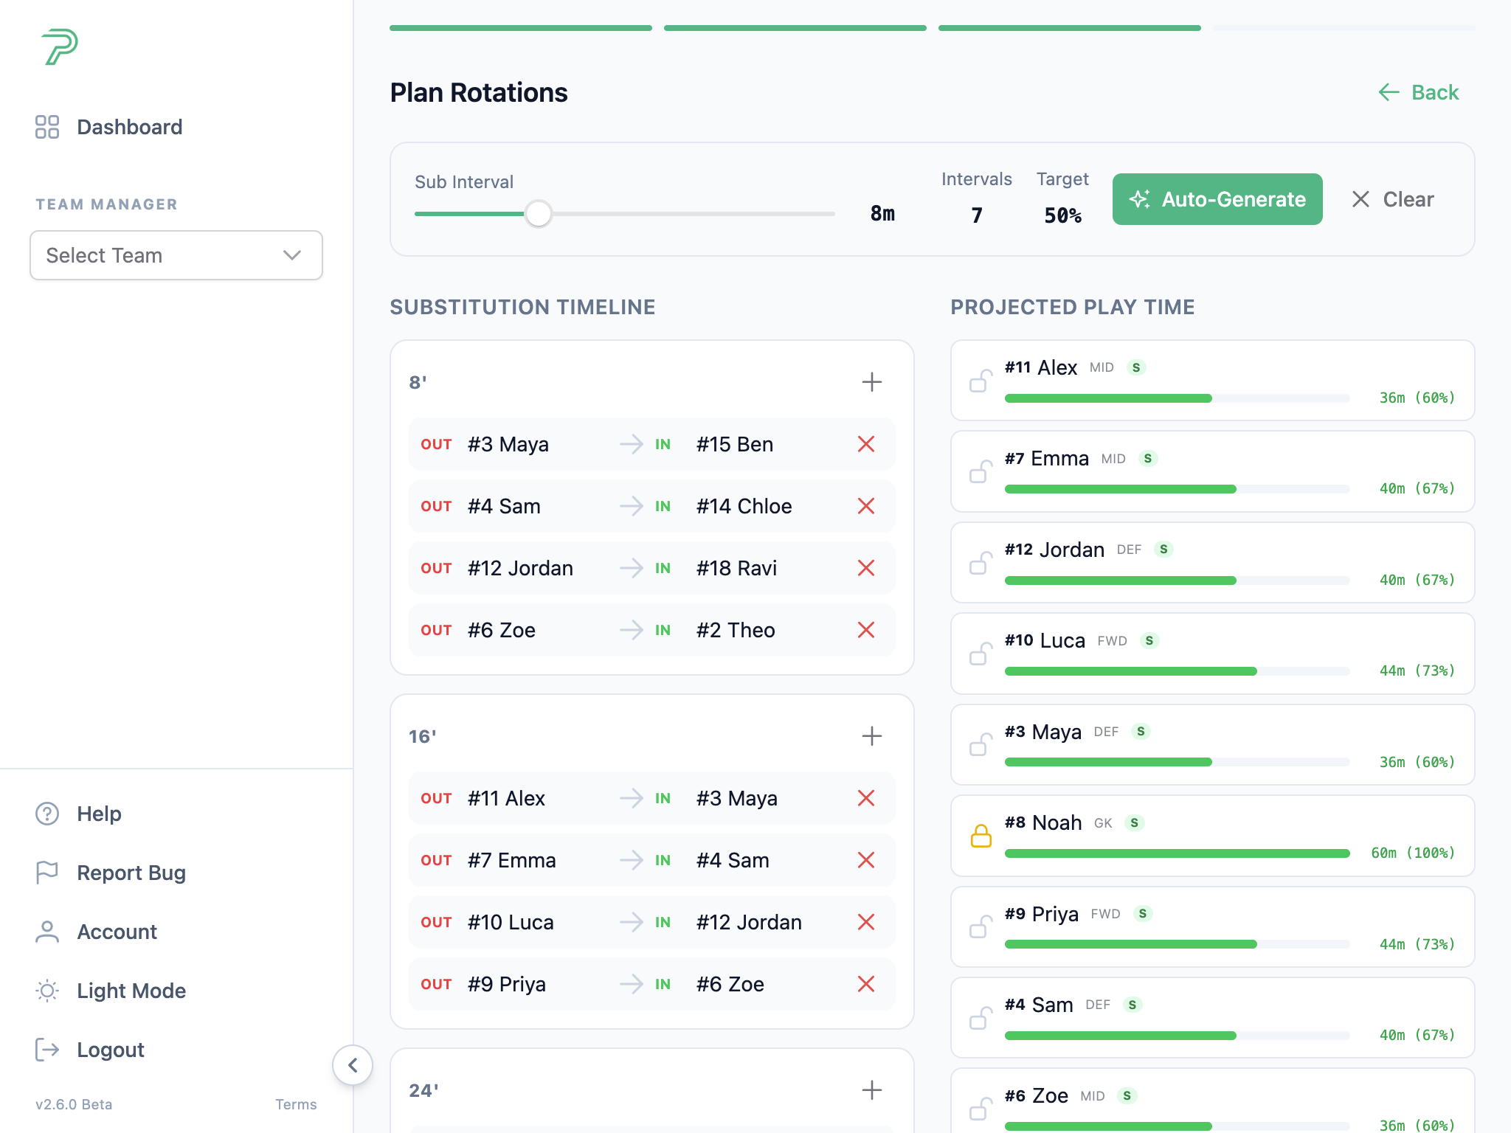Viewport: 1511px width, 1133px height.
Task: Click the fourth progress step bar
Action: coord(1344,28)
